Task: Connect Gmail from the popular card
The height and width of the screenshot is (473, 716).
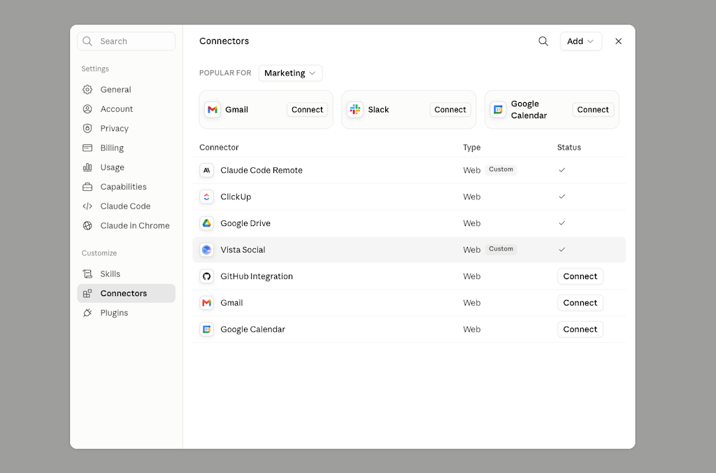Action: click(x=308, y=110)
